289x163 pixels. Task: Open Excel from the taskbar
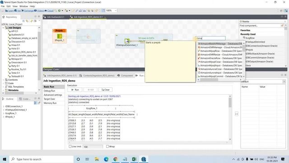[x=134, y=159]
